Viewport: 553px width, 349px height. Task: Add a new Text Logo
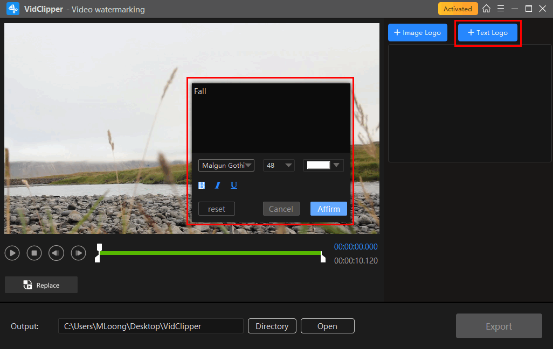[x=488, y=33]
